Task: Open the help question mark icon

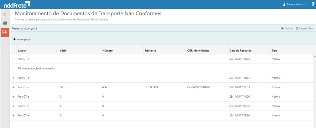Action: (313, 4)
